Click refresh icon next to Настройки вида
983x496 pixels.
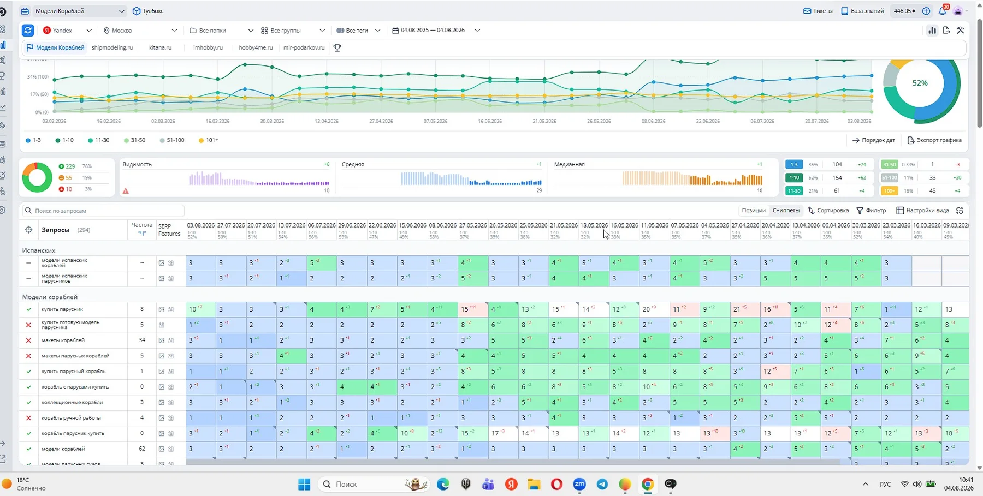click(x=960, y=211)
